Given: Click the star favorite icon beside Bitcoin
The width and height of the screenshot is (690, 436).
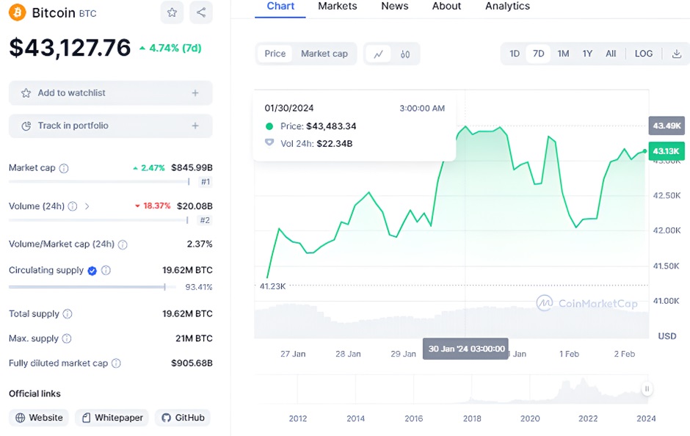Looking at the screenshot, I should [172, 12].
